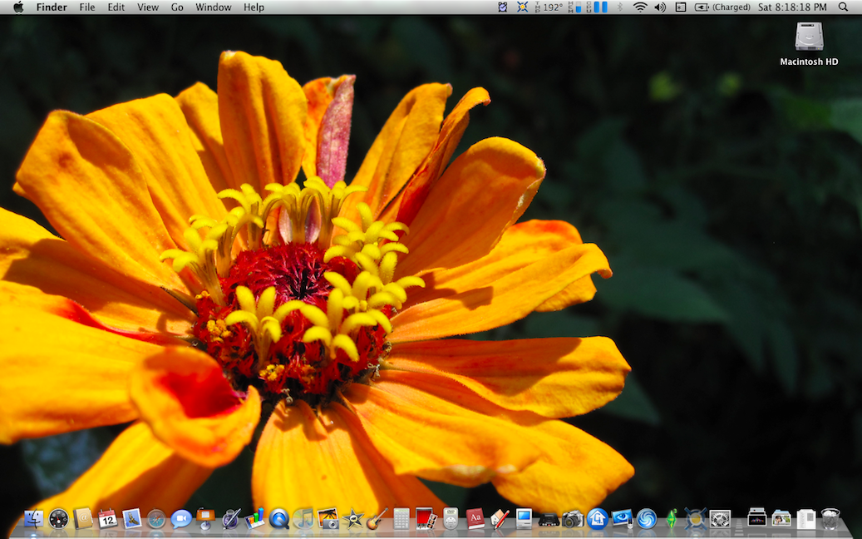Open iTunes music note icon
The height and width of the screenshot is (539, 862).
click(303, 519)
